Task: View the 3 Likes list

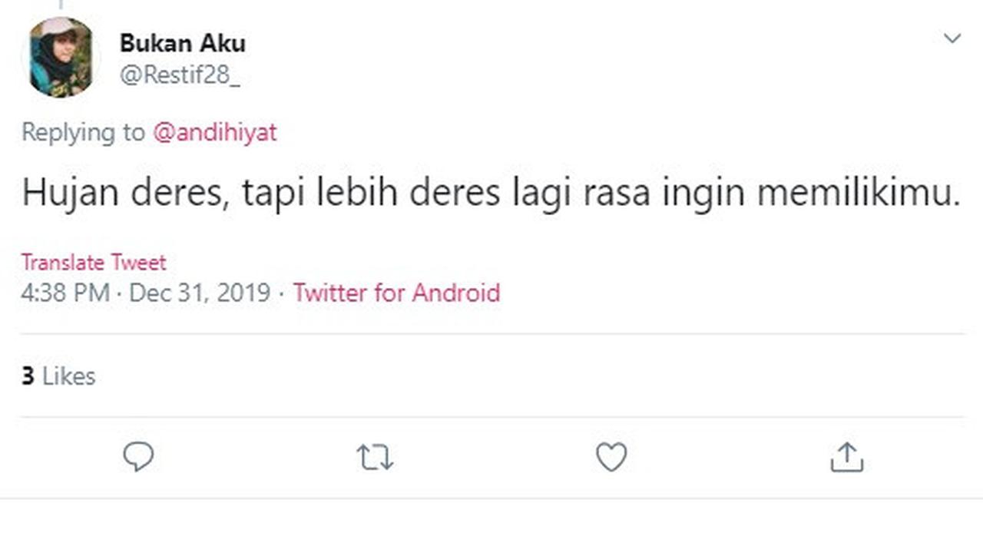Action: [x=58, y=376]
